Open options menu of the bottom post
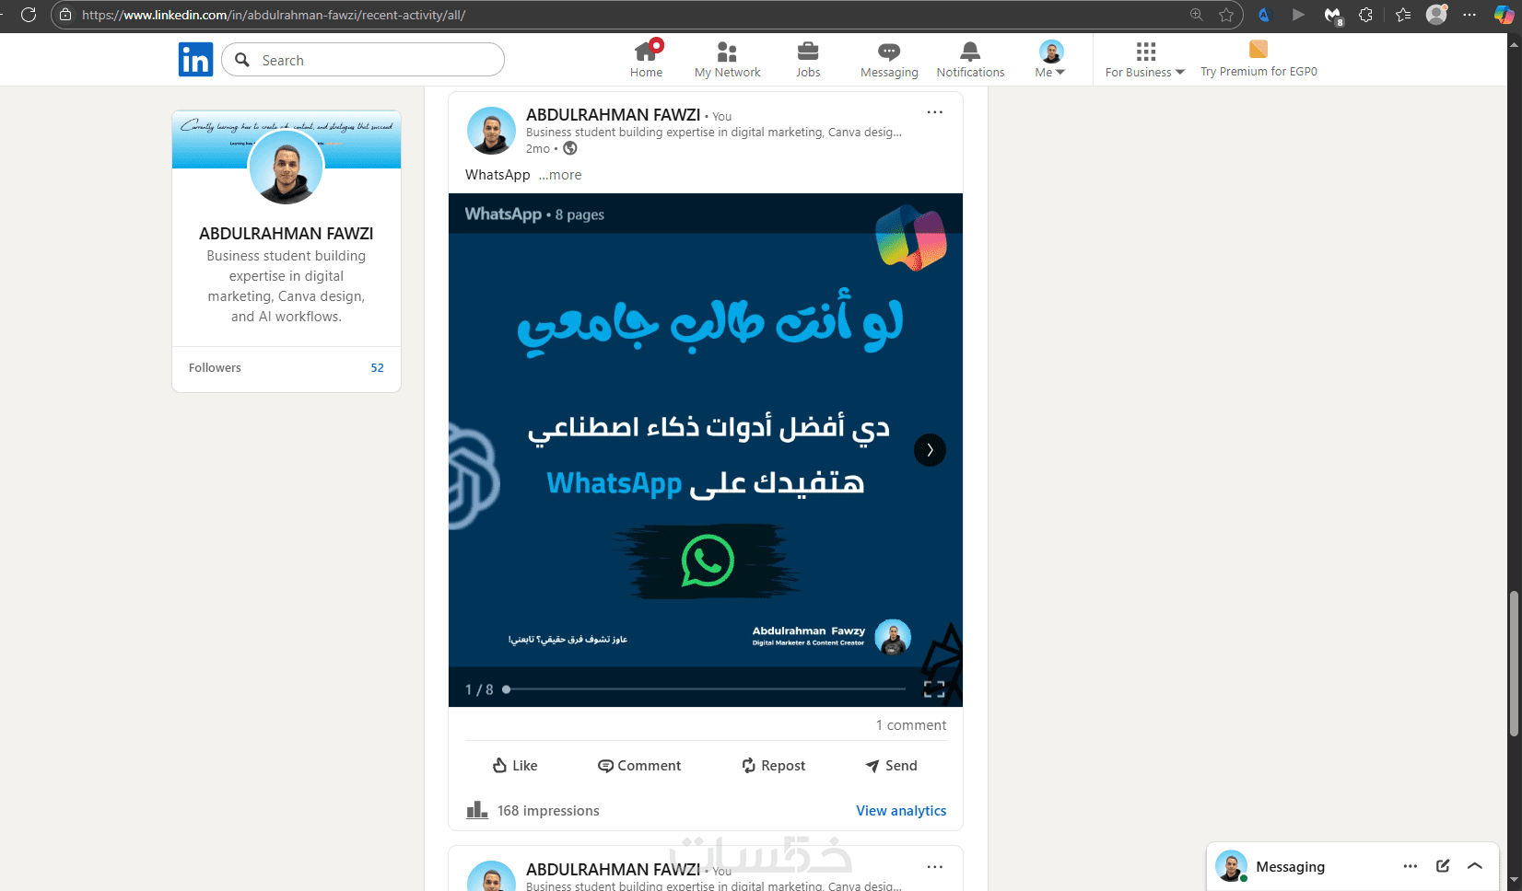1522x891 pixels. (935, 867)
